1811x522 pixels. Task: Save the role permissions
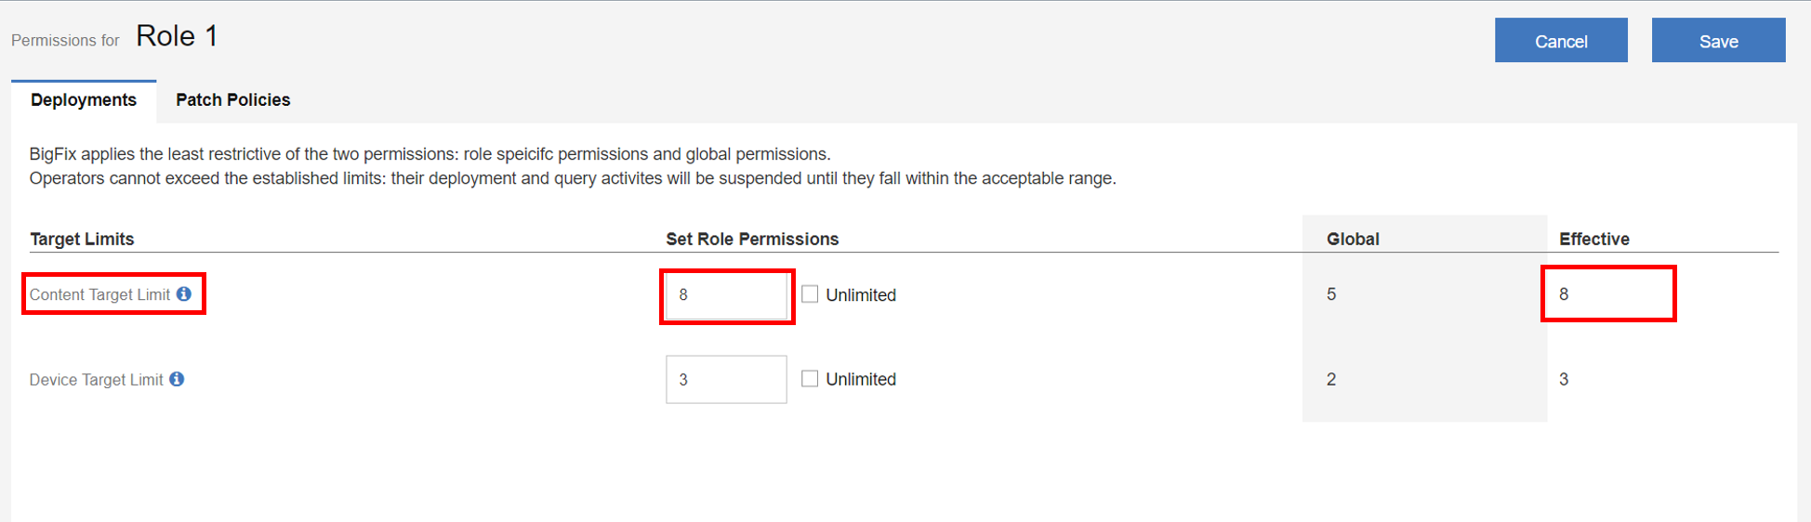(1718, 41)
